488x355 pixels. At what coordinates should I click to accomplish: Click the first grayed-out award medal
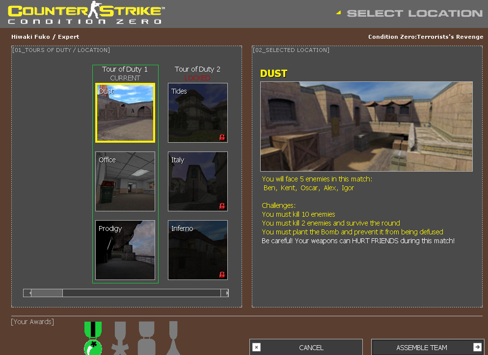(x=119, y=337)
